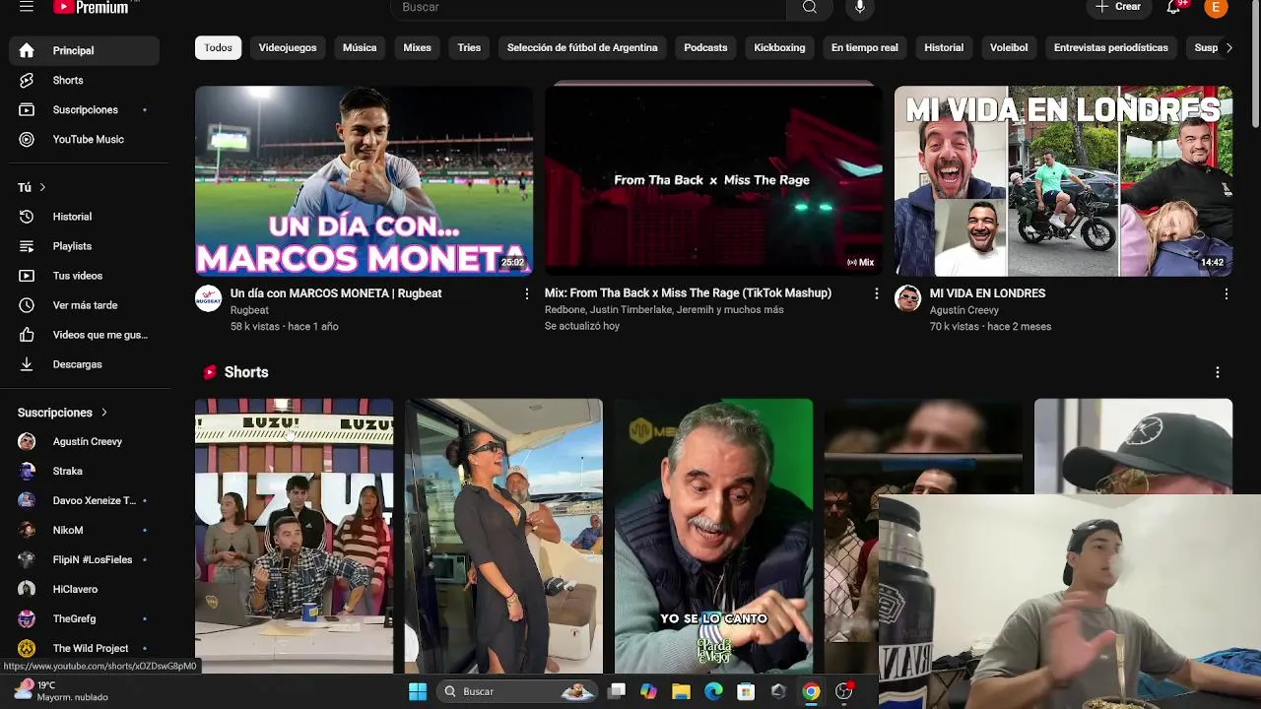Click the Crear button
The width and height of the screenshot is (1261, 709).
point(1118,7)
